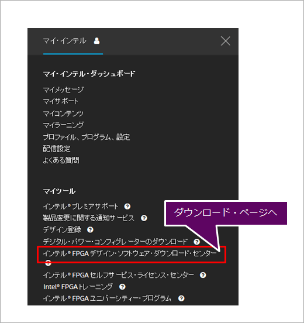This screenshot has width=304, height=323.
Task: Open デジタル・パワー・コンフィグレーターのダウンロード link
Action: (x=115, y=242)
